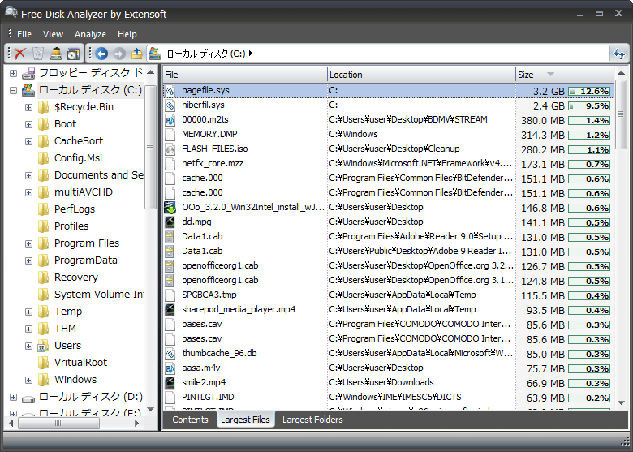
Task: Click the 380.0 MB size cell
Action: [543, 121]
